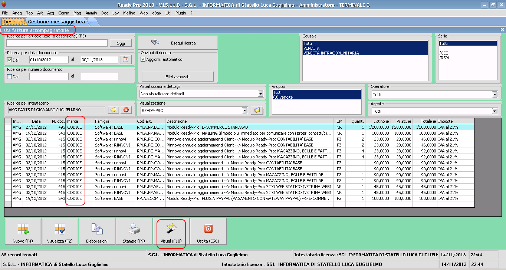Open the folder icon beside the AMG PARTS intestatario

click(114, 110)
